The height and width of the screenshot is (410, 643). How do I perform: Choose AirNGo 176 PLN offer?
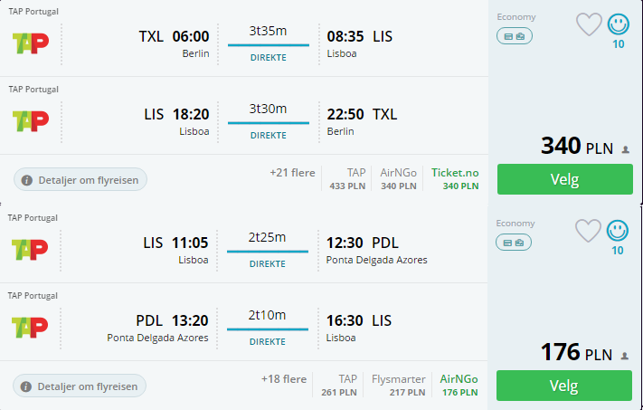[459, 386]
